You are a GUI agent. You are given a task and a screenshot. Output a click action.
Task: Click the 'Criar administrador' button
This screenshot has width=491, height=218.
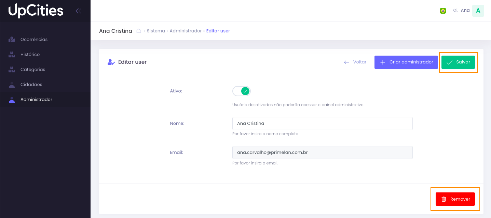tap(406, 62)
